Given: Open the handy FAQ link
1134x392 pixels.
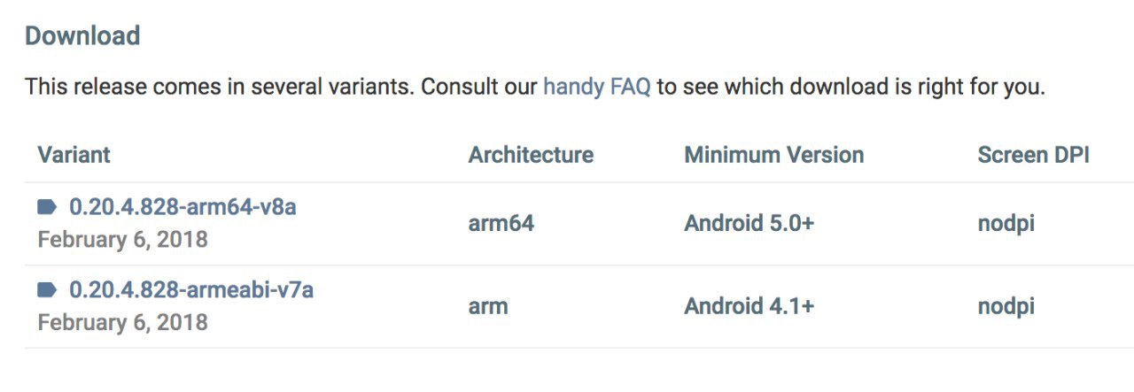Looking at the screenshot, I should click(596, 87).
